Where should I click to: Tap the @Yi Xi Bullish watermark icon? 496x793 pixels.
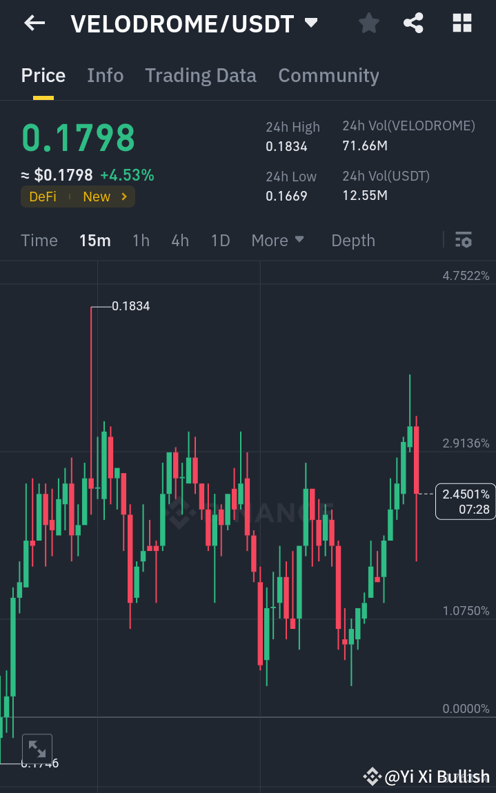pos(372,776)
